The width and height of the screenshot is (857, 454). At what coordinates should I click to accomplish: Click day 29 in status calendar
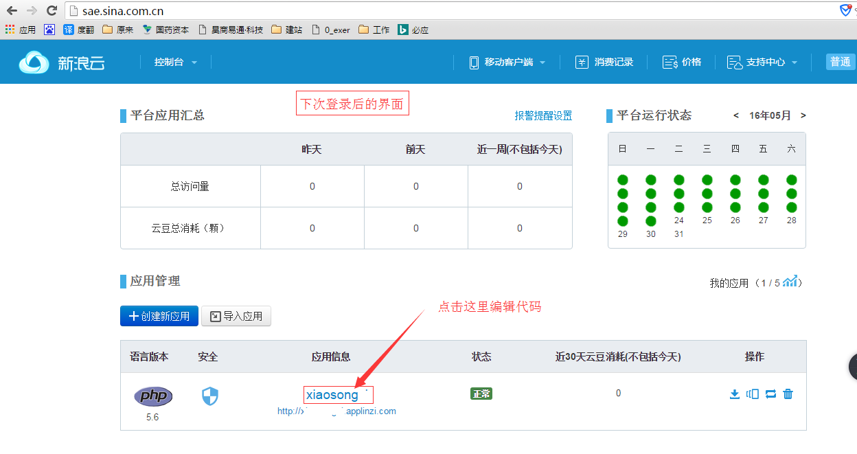tap(623, 234)
